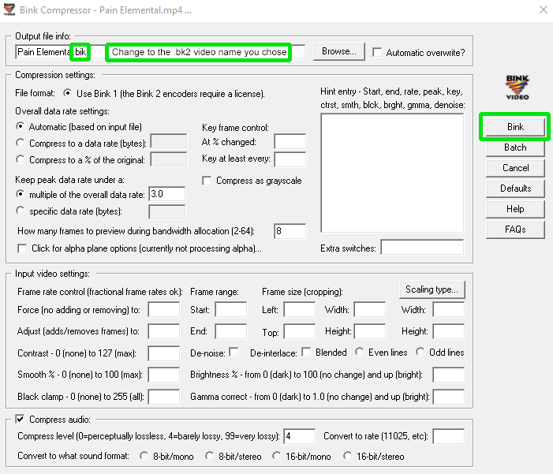
Task: Click the Adjust frame rate field
Action: [x=163, y=331]
